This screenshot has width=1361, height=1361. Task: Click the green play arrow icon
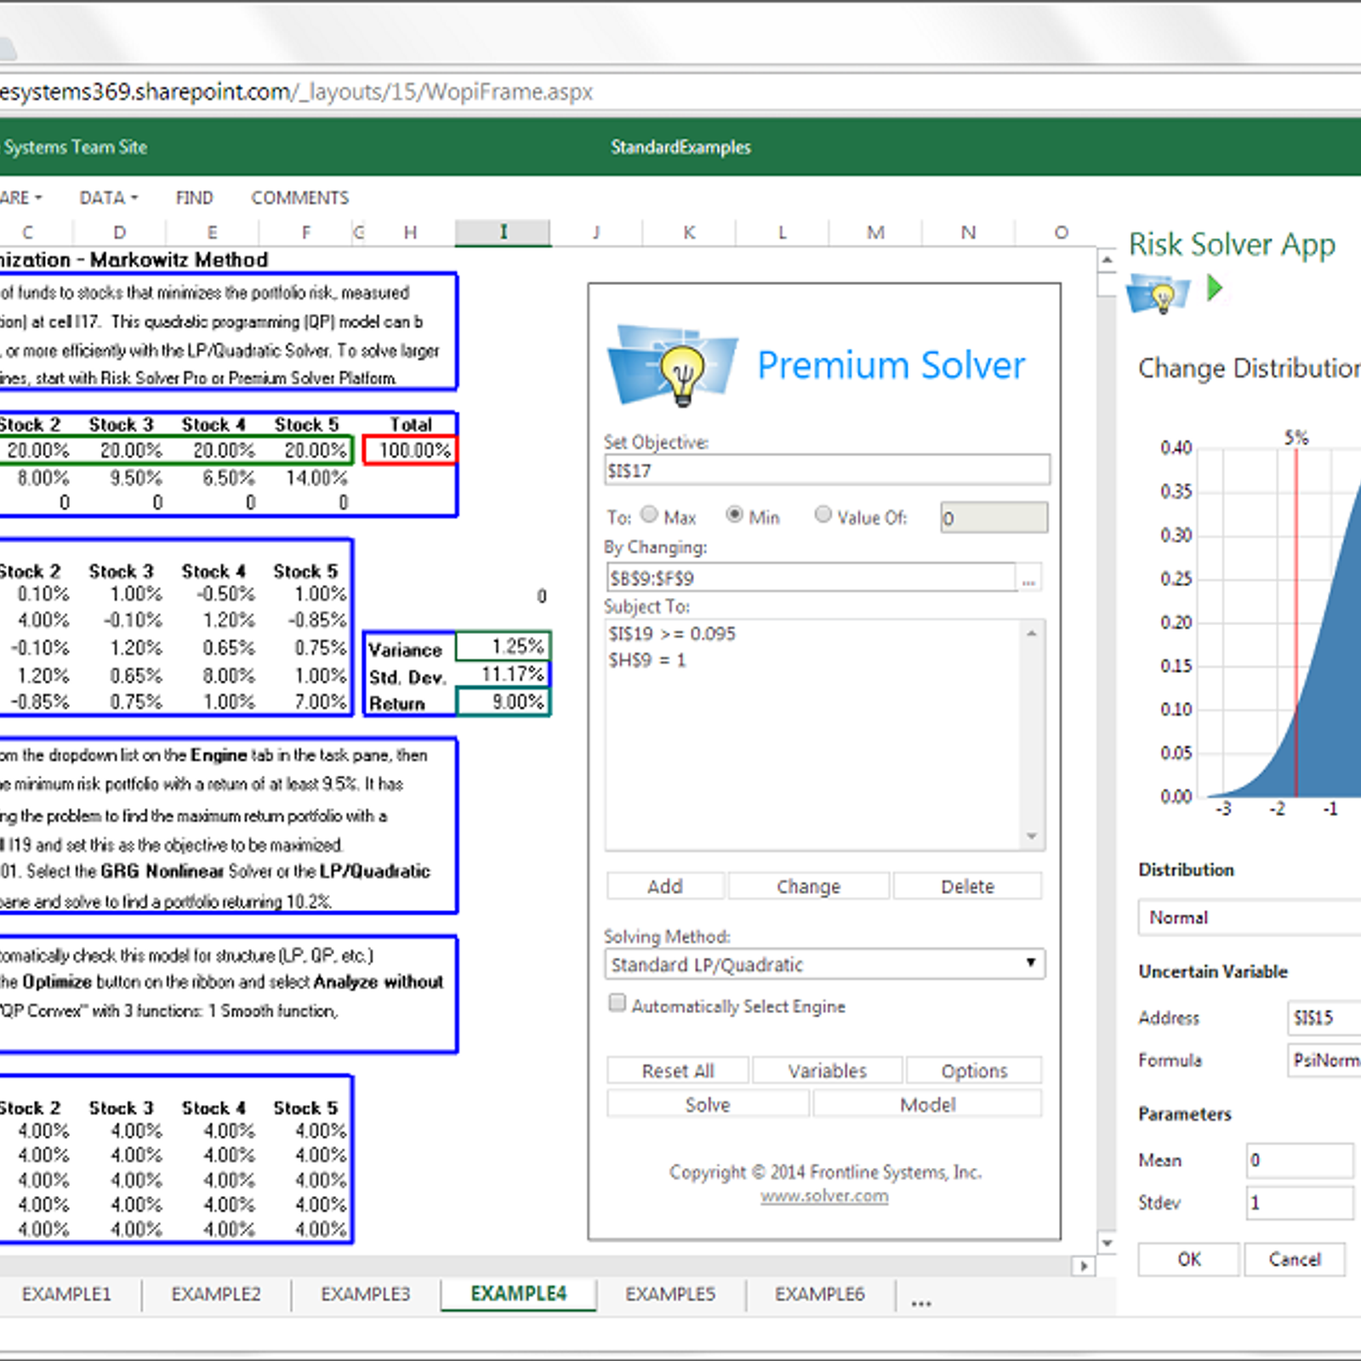1215,288
